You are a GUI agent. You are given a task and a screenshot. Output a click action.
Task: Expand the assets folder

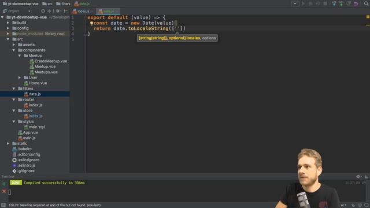tap(14, 44)
